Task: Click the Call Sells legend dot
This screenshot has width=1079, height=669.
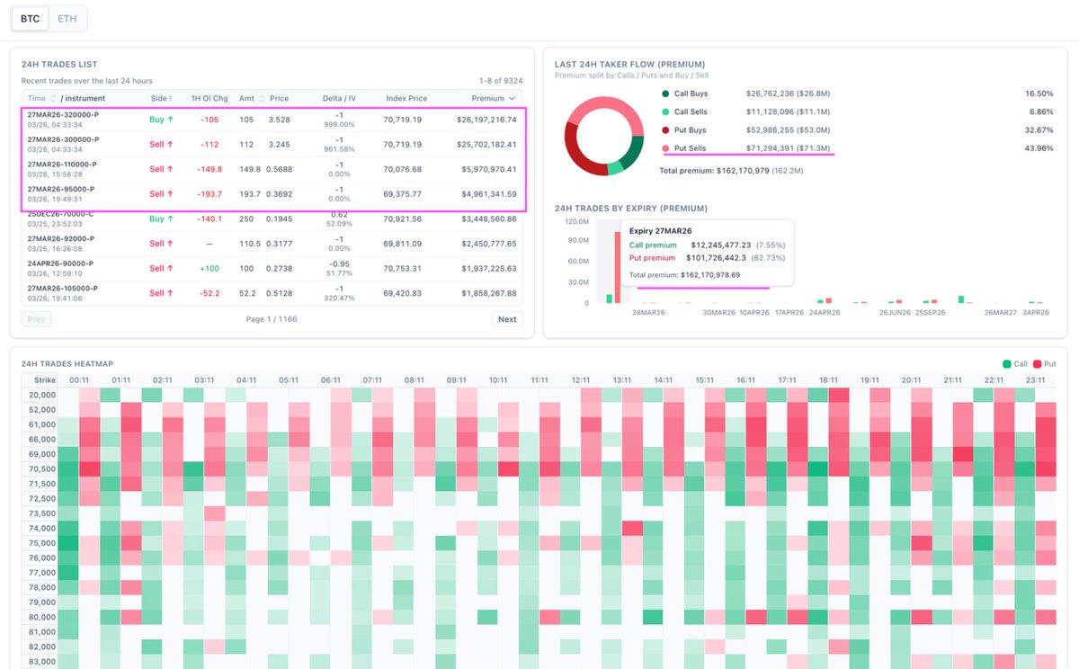Action: click(665, 111)
